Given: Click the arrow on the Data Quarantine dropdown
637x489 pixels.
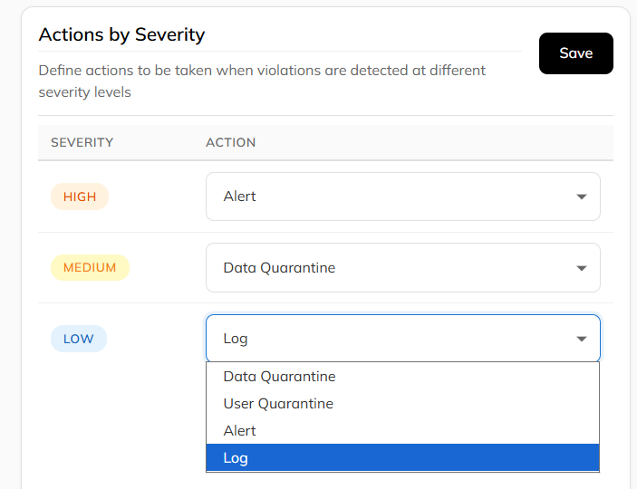Looking at the screenshot, I should (x=581, y=268).
